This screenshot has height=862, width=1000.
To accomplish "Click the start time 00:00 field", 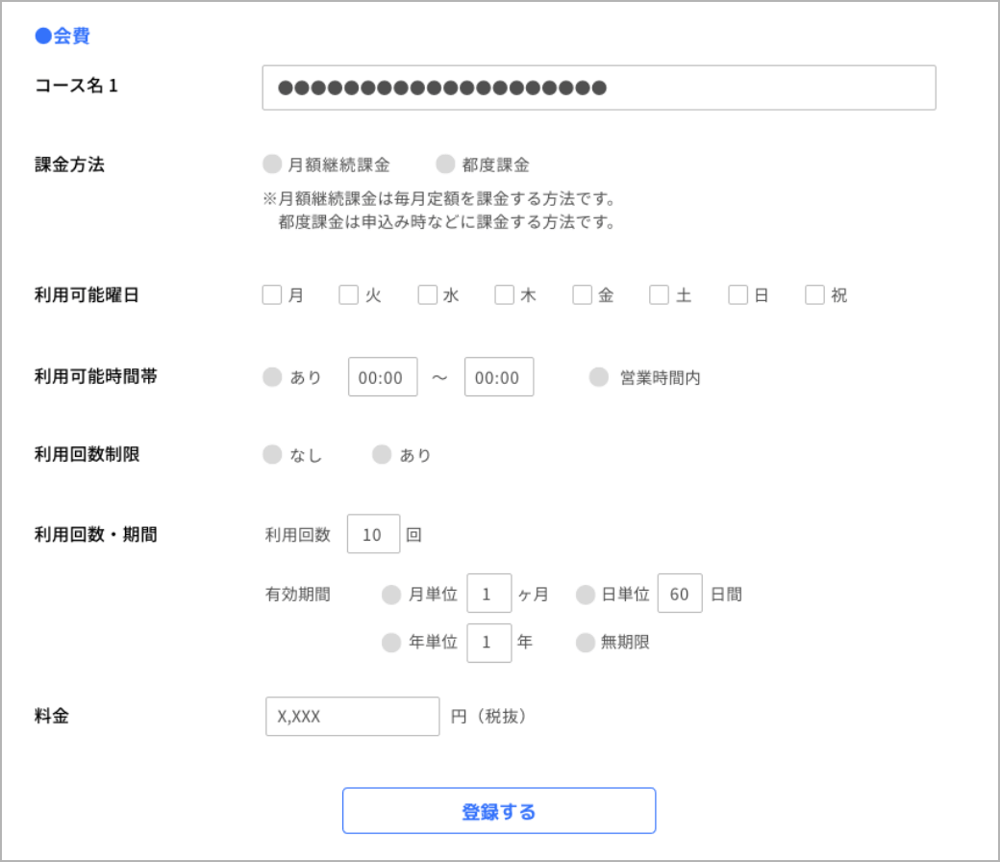I will point(383,377).
